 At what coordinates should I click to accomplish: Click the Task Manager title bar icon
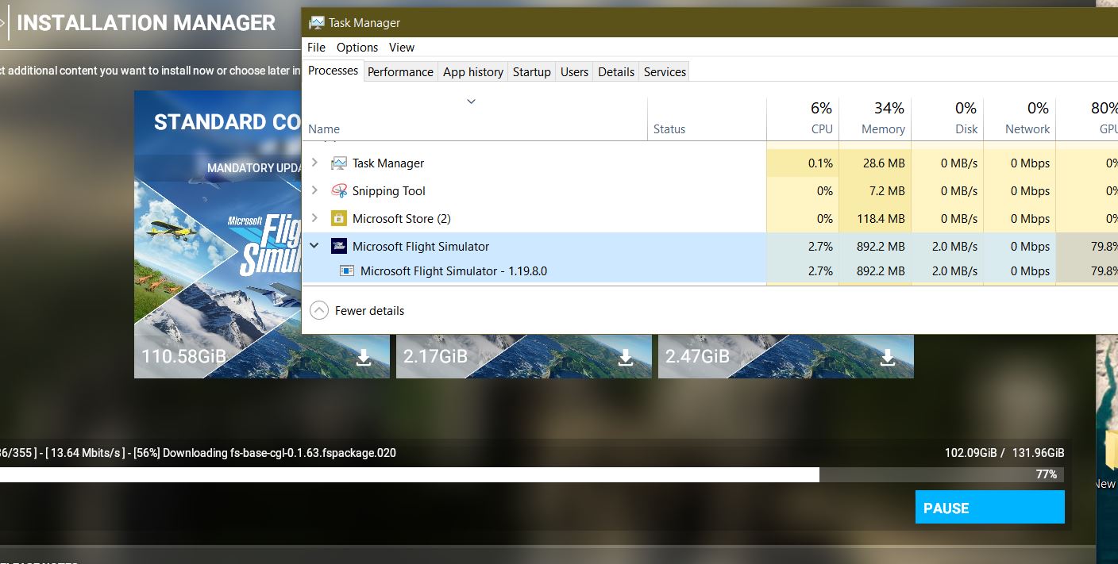point(316,23)
